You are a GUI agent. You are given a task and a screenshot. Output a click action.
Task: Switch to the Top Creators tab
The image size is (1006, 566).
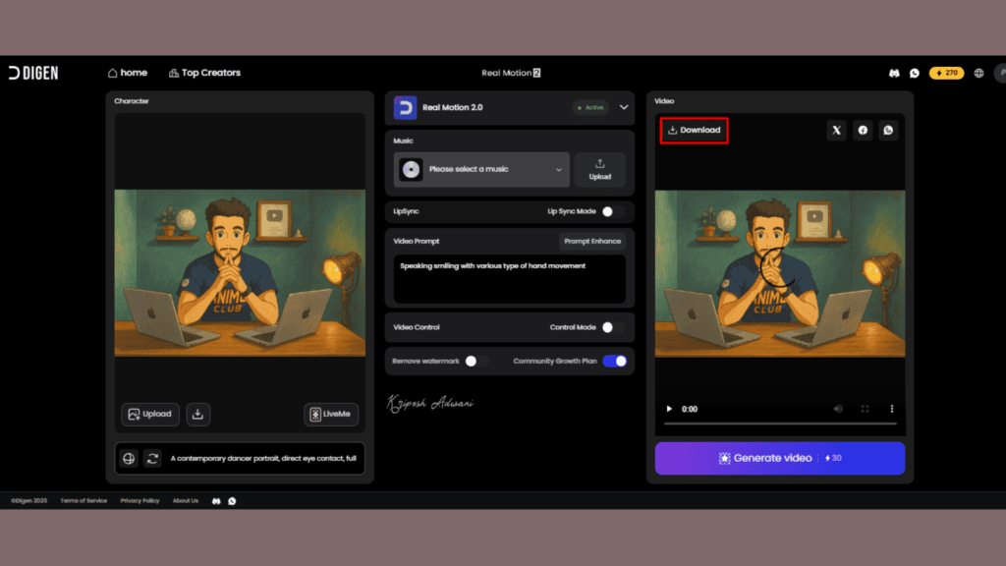click(x=204, y=72)
